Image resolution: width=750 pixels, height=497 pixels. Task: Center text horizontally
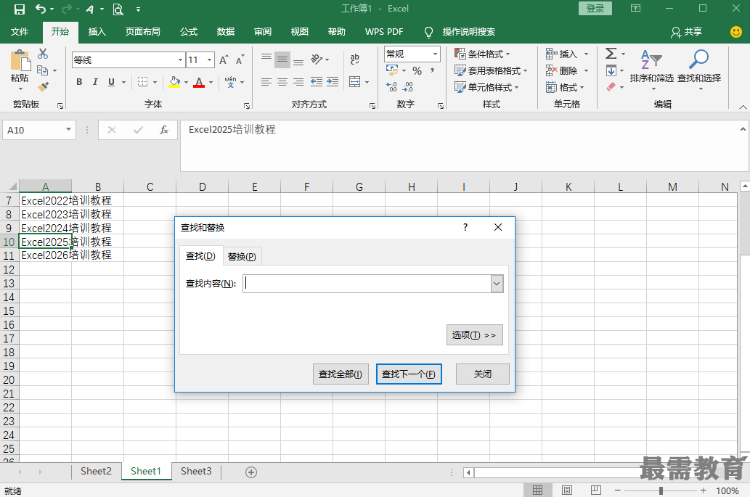point(282,82)
